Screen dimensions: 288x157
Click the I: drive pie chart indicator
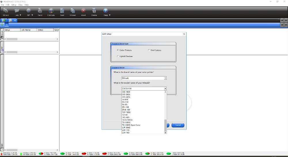click(x=168, y=154)
